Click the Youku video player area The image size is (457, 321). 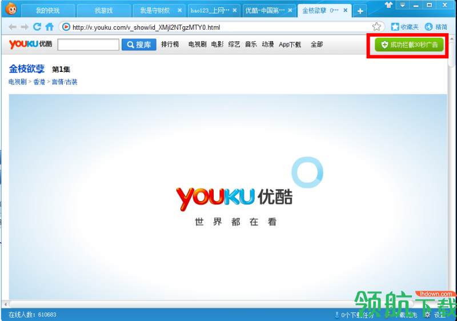pyautogui.click(x=228, y=197)
